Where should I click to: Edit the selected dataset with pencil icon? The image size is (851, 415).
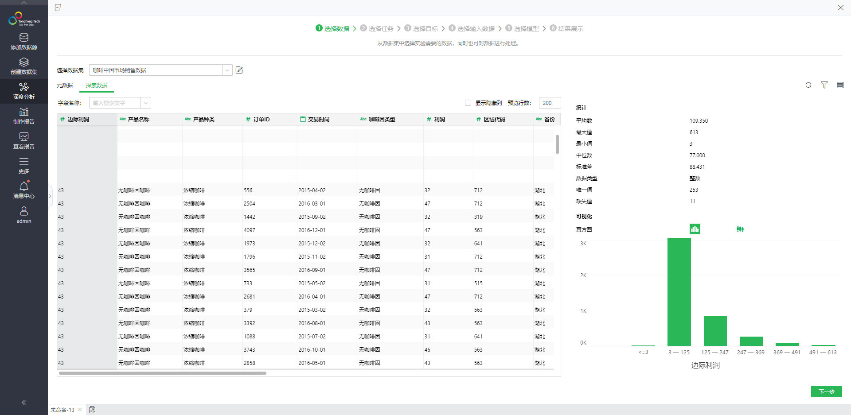(x=239, y=70)
